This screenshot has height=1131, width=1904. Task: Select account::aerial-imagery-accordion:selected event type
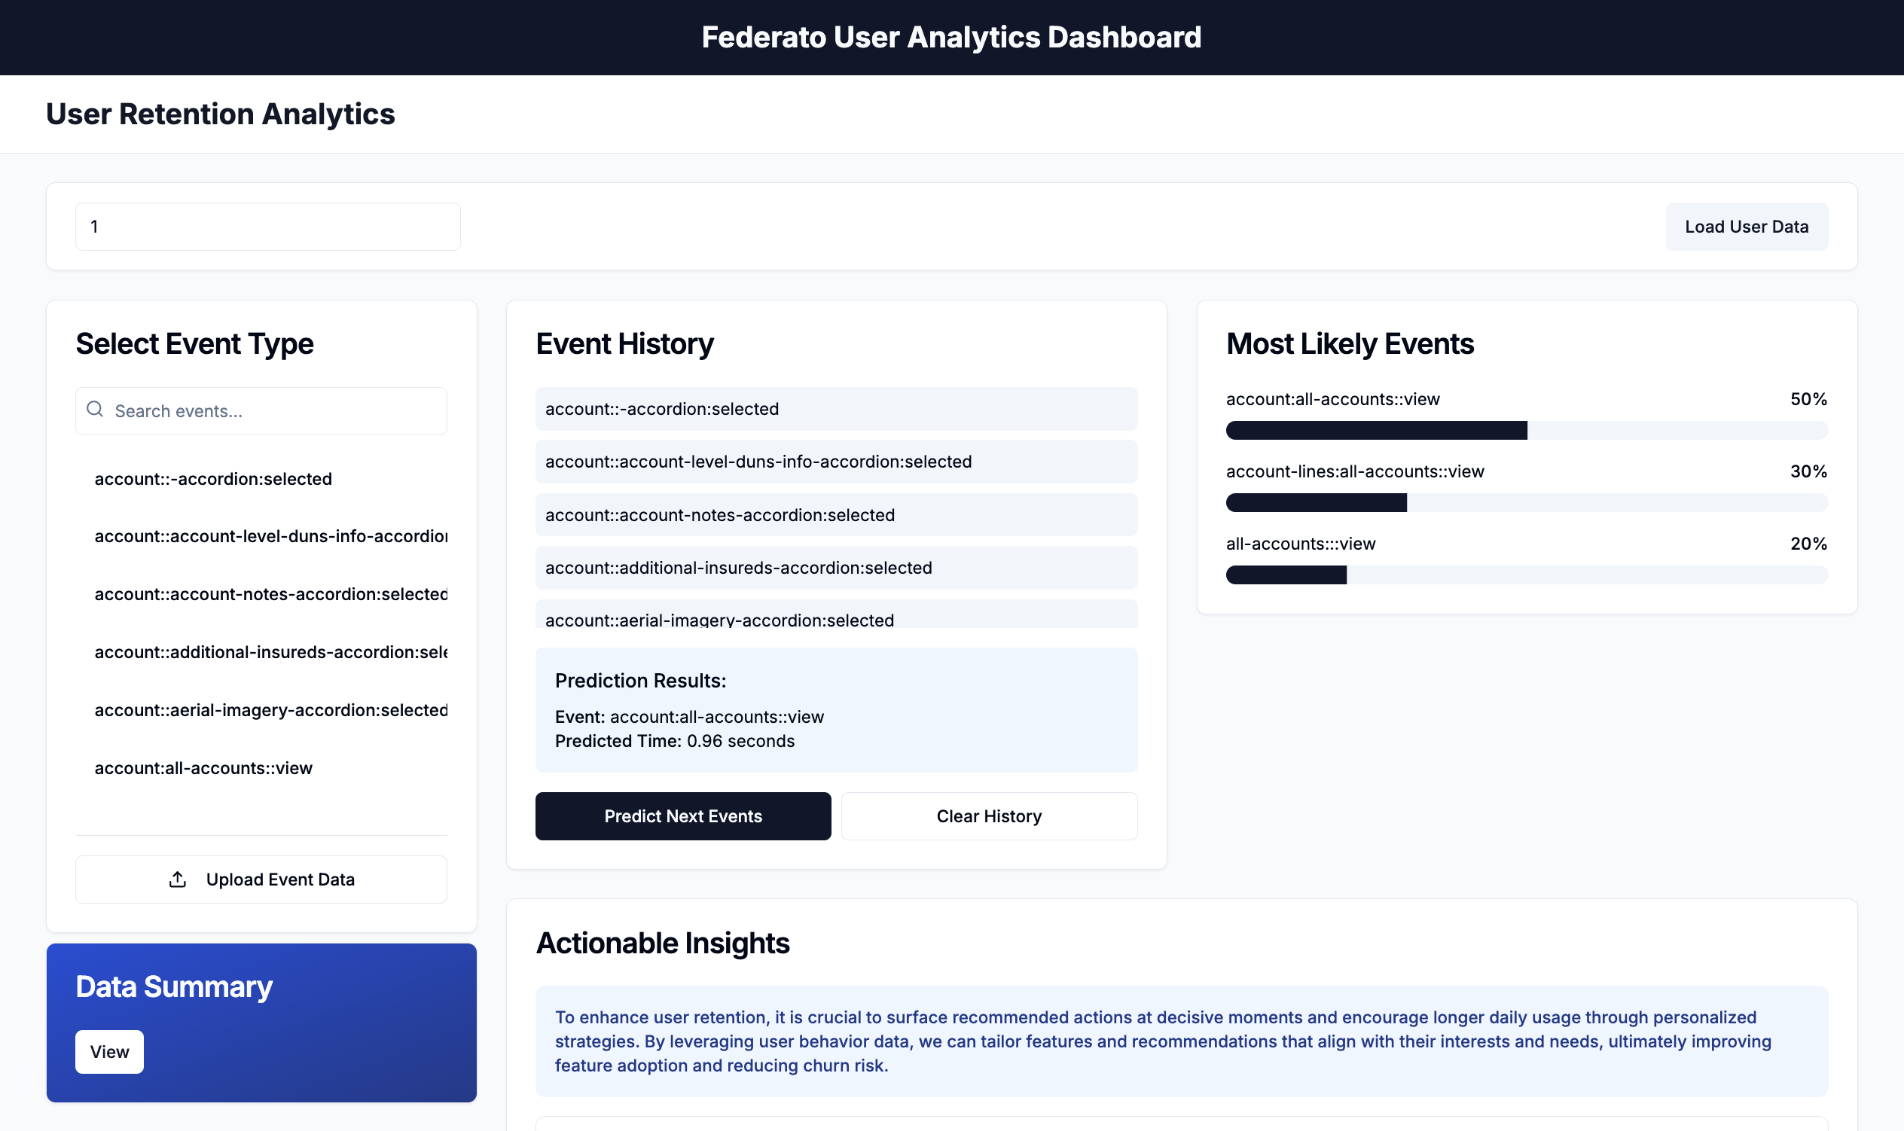tap(270, 710)
